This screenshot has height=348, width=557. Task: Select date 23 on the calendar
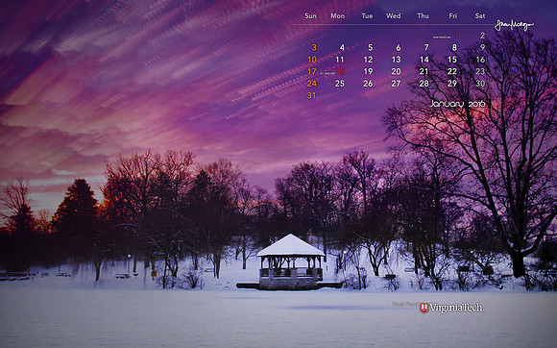[x=480, y=71]
